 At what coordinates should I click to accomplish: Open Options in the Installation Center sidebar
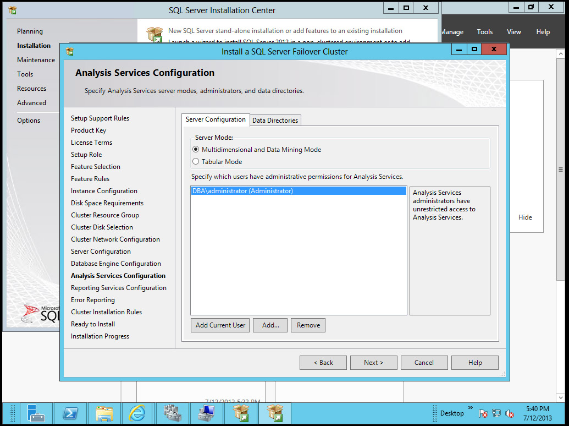click(x=29, y=120)
